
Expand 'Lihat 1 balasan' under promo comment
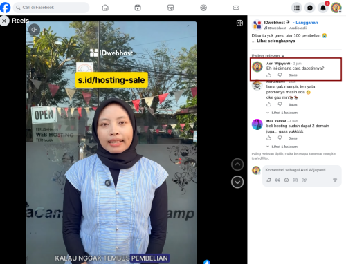284,113
